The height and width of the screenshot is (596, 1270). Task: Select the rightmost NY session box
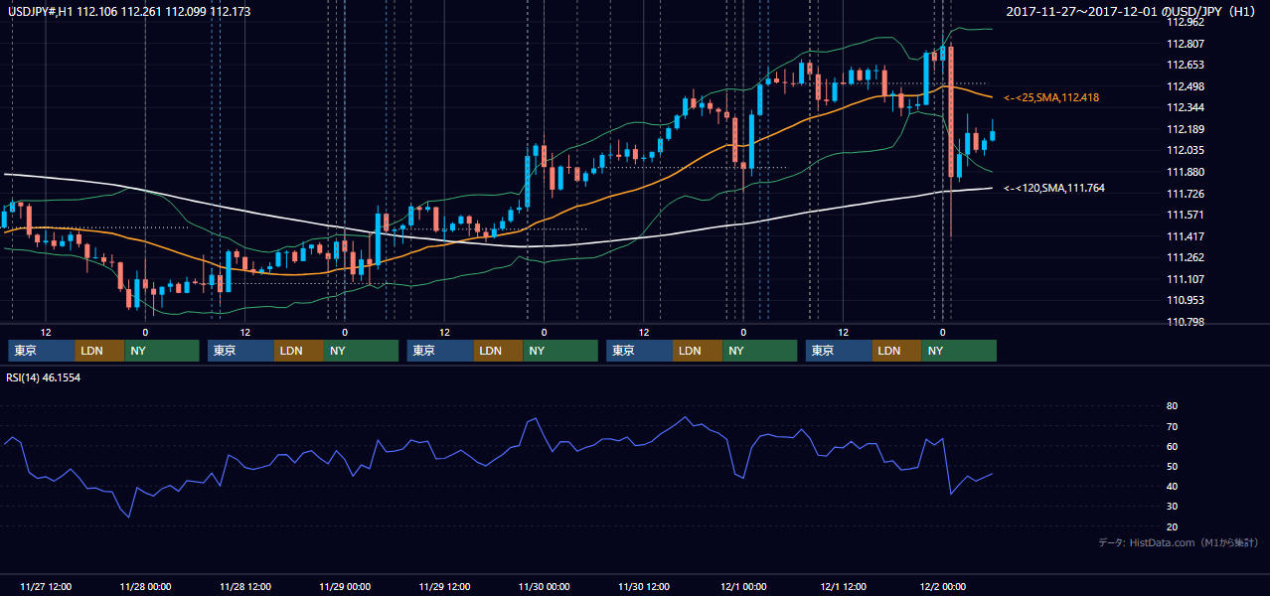click(959, 351)
